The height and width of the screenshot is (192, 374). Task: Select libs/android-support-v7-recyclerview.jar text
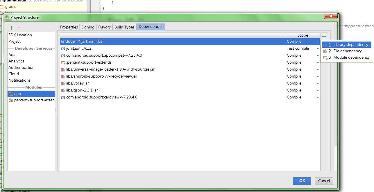click(x=102, y=76)
